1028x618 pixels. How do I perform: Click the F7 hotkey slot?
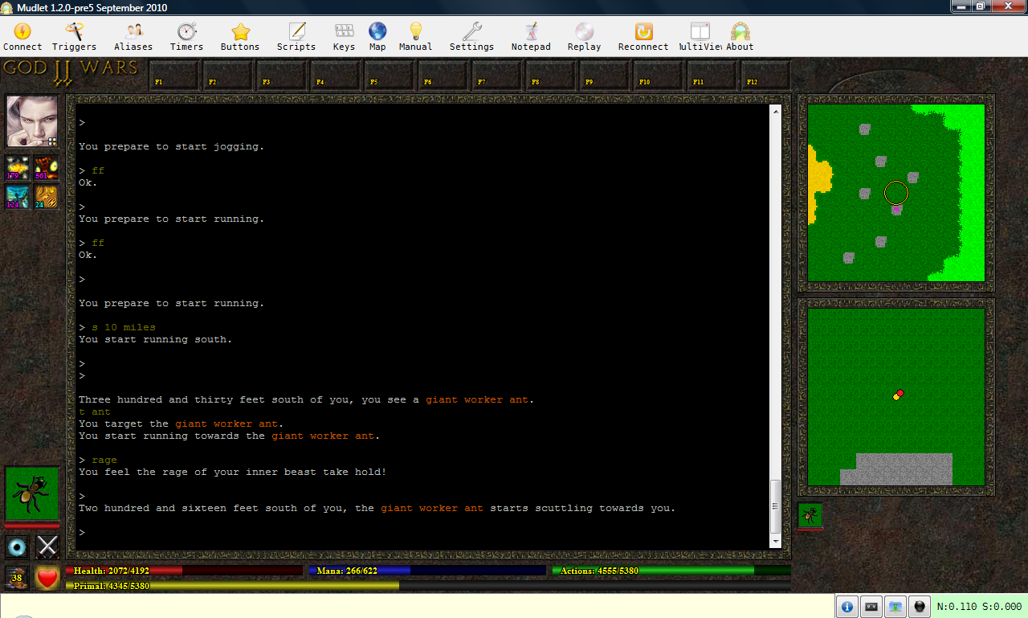(x=496, y=75)
